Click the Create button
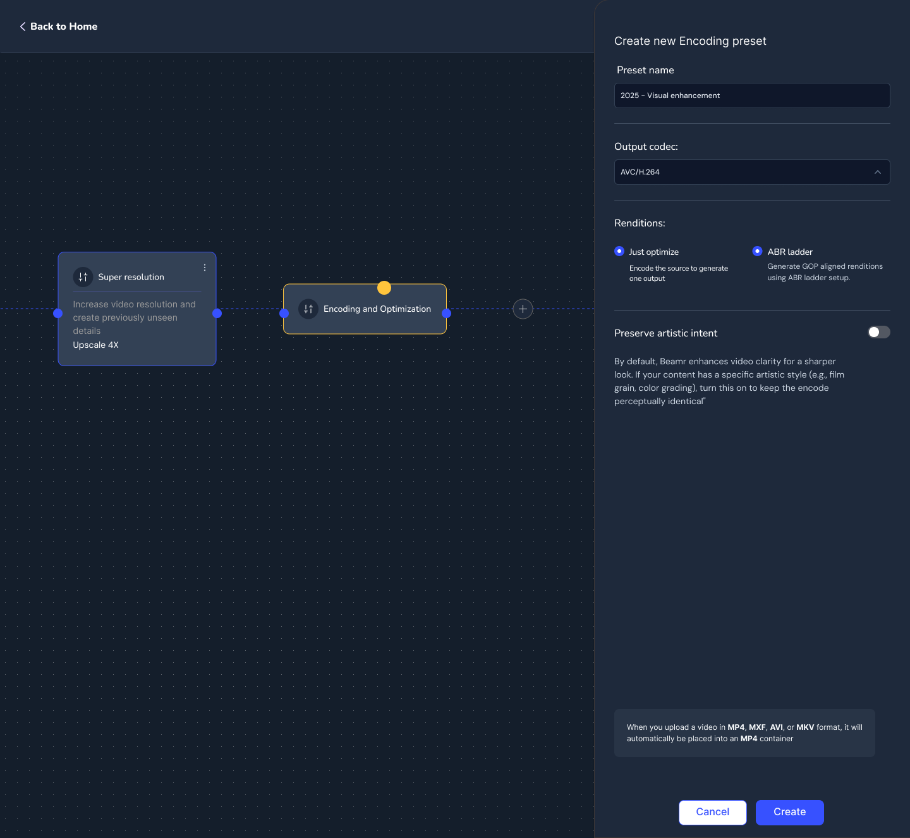The image size is (910, 838). click(x=789, y=812)
